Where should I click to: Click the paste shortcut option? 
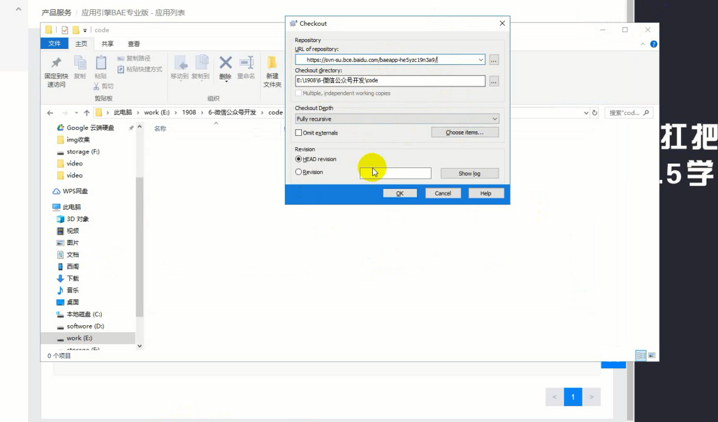140,69
